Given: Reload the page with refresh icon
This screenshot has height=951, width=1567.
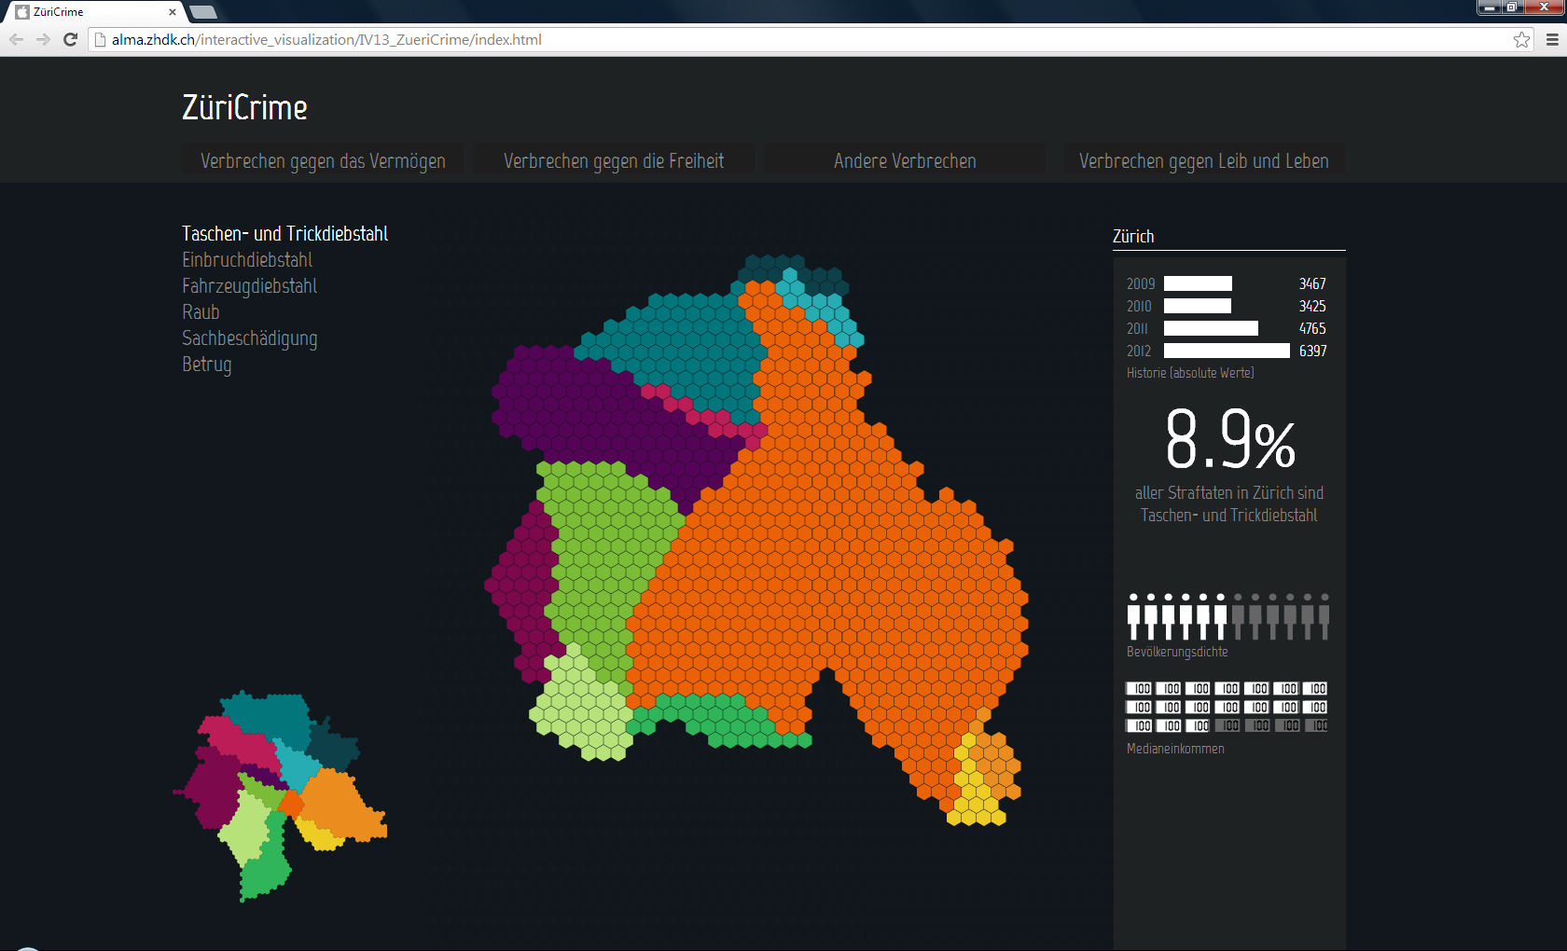Looking at the screenshot, I should coord(70,39).
